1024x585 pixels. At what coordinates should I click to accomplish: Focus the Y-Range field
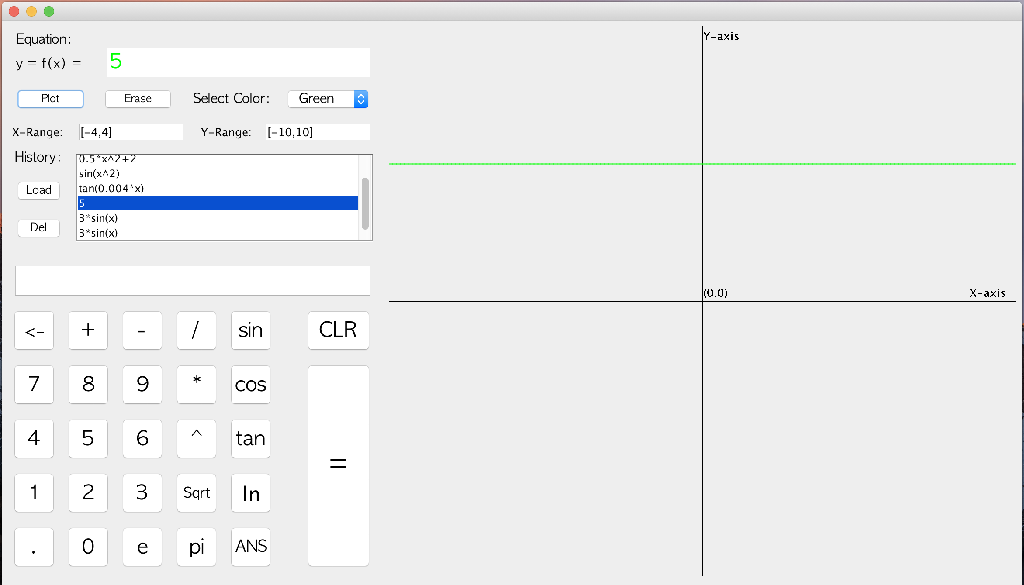pos(318,132)
